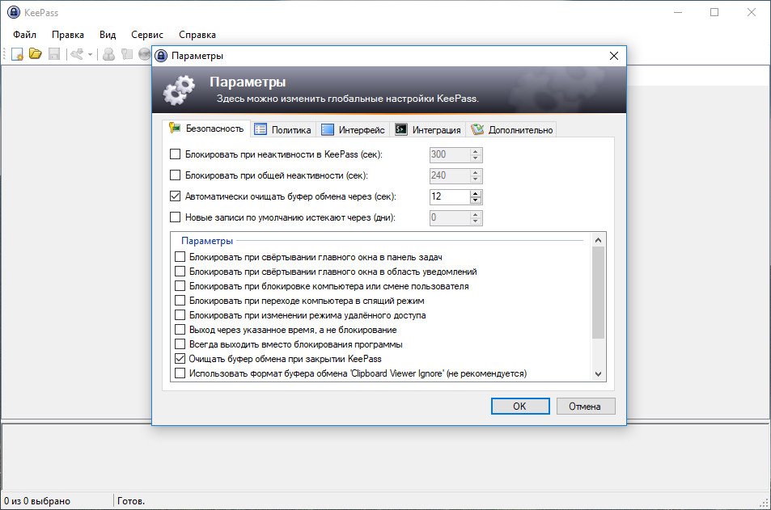Click the KeePass inactivity field showing 300
This screenshot has width=771, height=510.
tap(450, 154)
